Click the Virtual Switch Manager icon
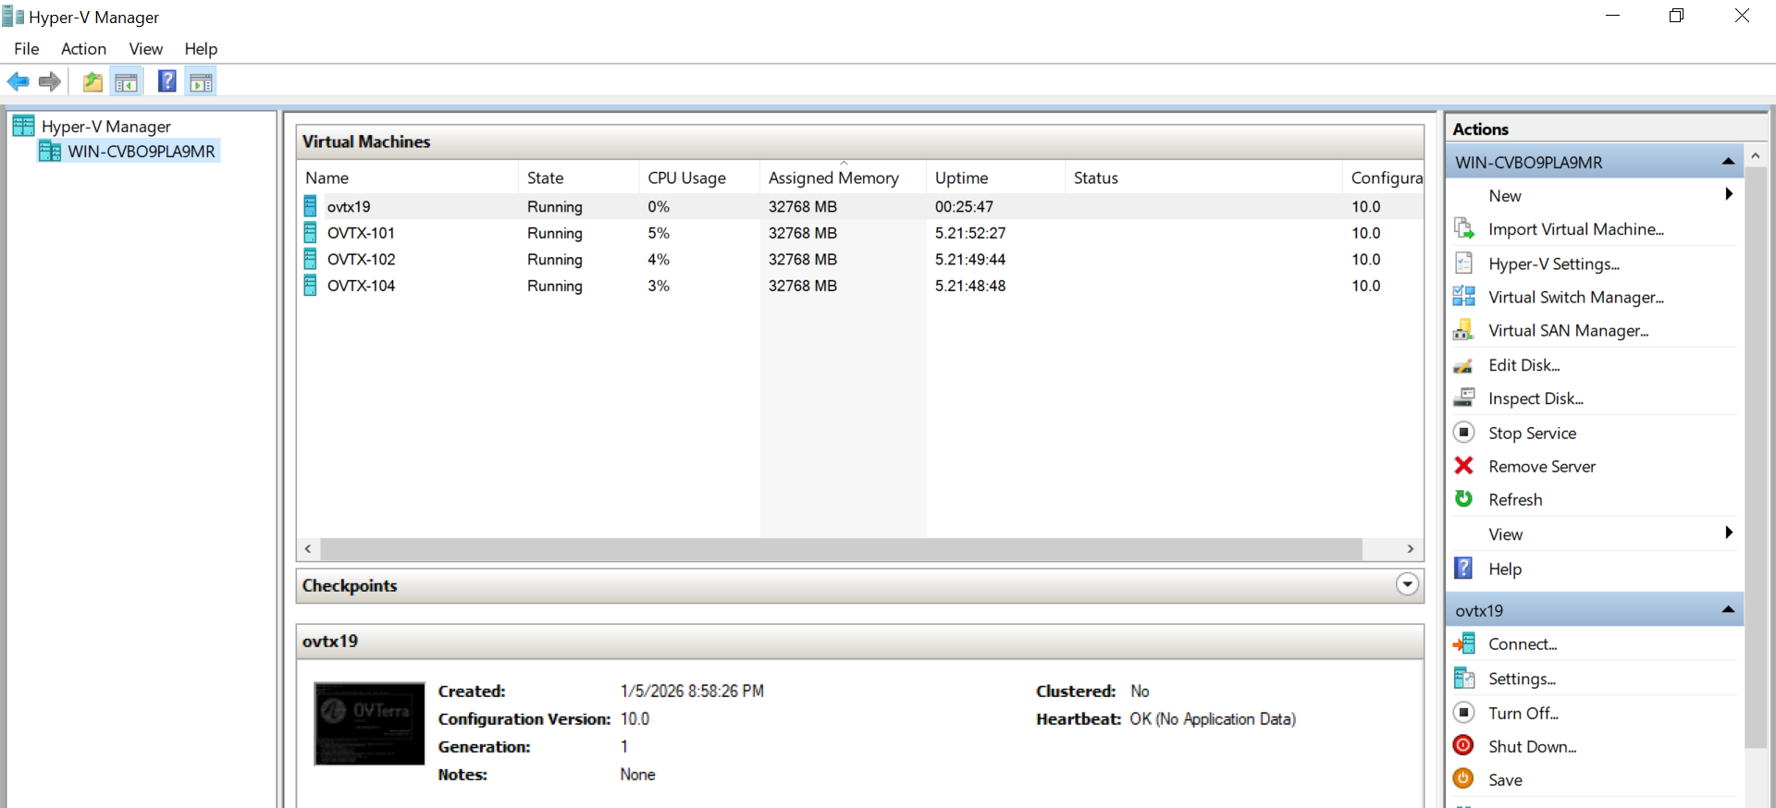The width and height of the screenshot is (1776, 808). coord(1463,297)
